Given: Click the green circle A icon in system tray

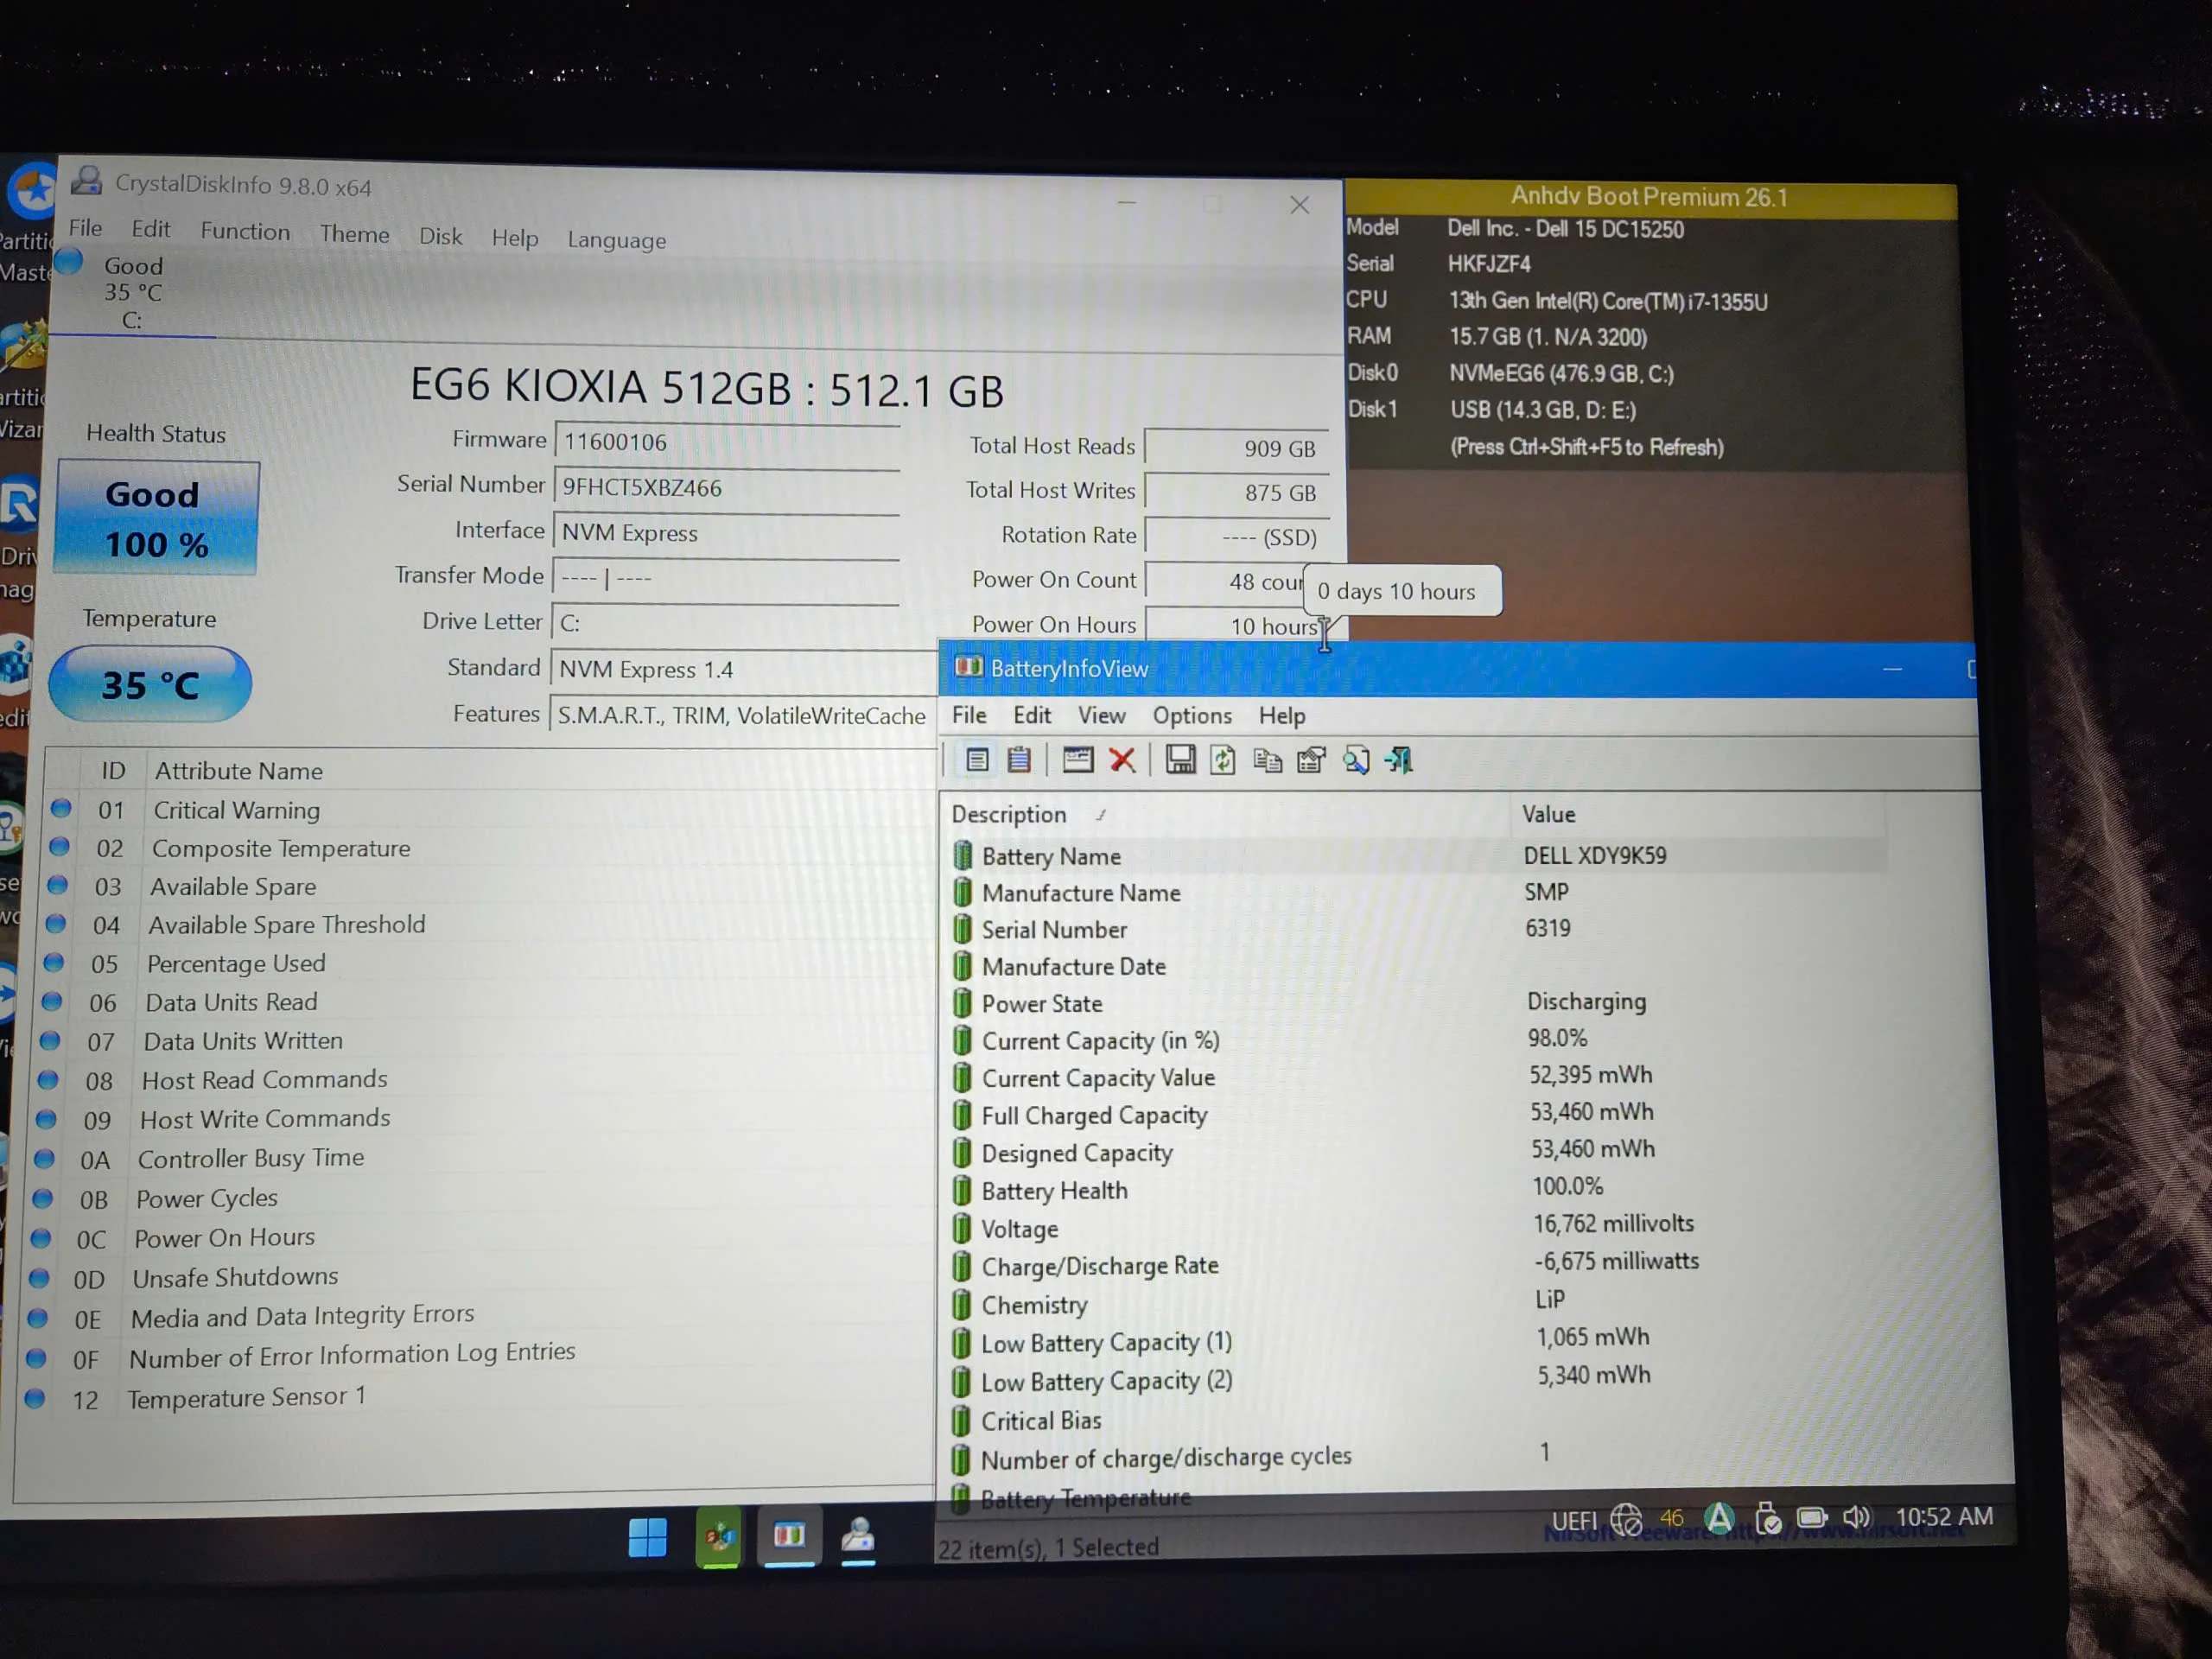Looking at the screenshot, I should (x=1719, y=1519).
